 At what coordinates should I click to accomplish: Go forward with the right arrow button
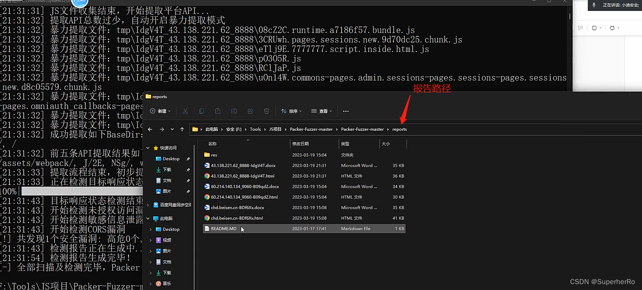point(162,129)
